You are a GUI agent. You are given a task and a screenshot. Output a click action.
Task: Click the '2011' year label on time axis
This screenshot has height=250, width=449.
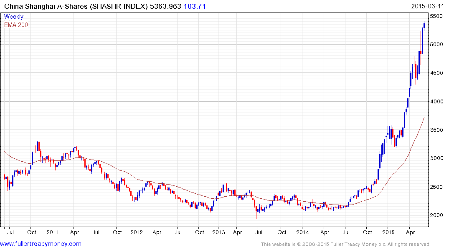pyautogui.click(x=52, y=232)
